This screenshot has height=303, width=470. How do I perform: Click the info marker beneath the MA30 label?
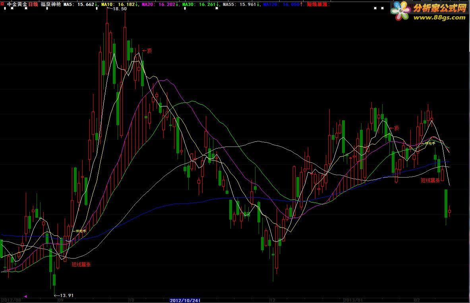click(x=185, y=8)
